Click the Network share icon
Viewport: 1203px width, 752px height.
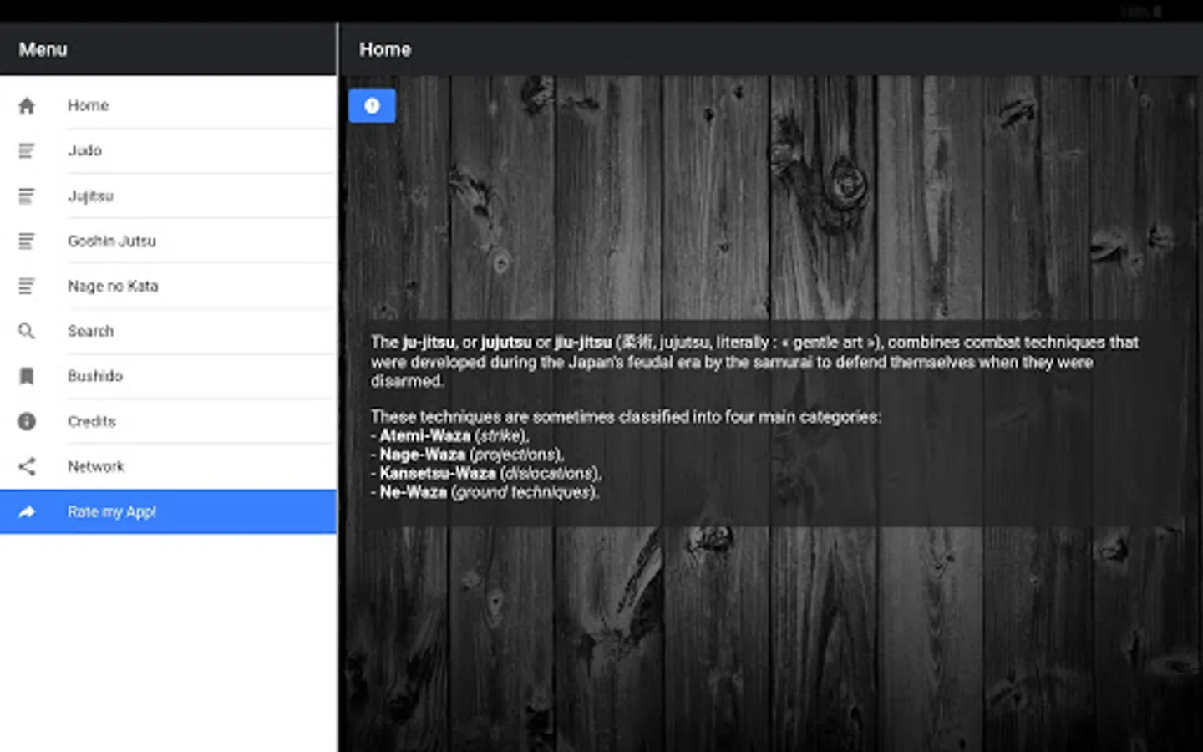[x=27, y=466]
